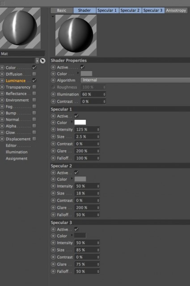The image size is (190, 286).
Task: Open the Specular 3 dark color swatch
Action: coord(80,236)
